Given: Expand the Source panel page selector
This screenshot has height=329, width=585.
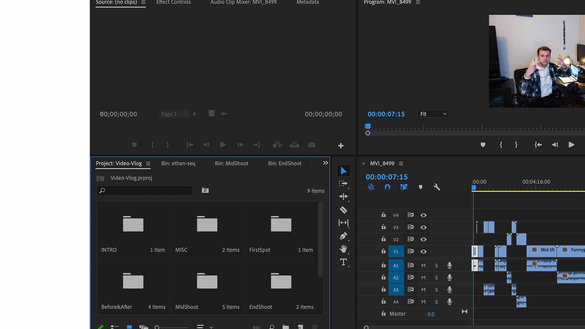Looking at the screenshot, I should click(x=184, y=114).
